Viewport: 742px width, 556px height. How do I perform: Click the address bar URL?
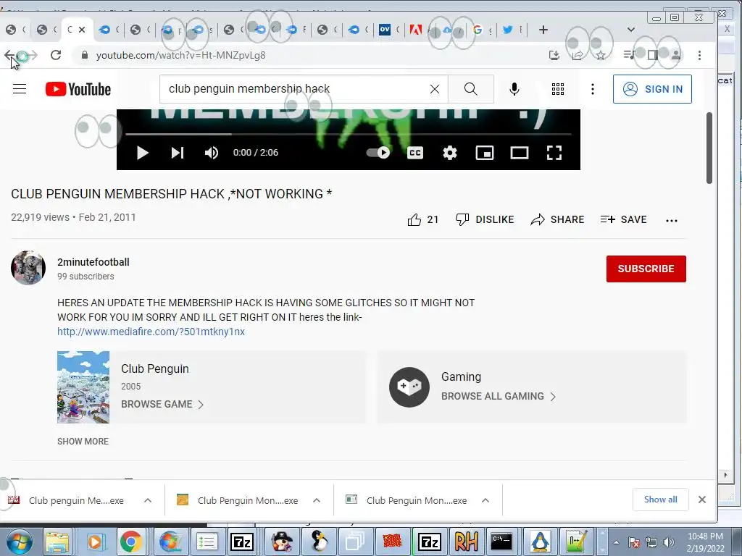180,55
